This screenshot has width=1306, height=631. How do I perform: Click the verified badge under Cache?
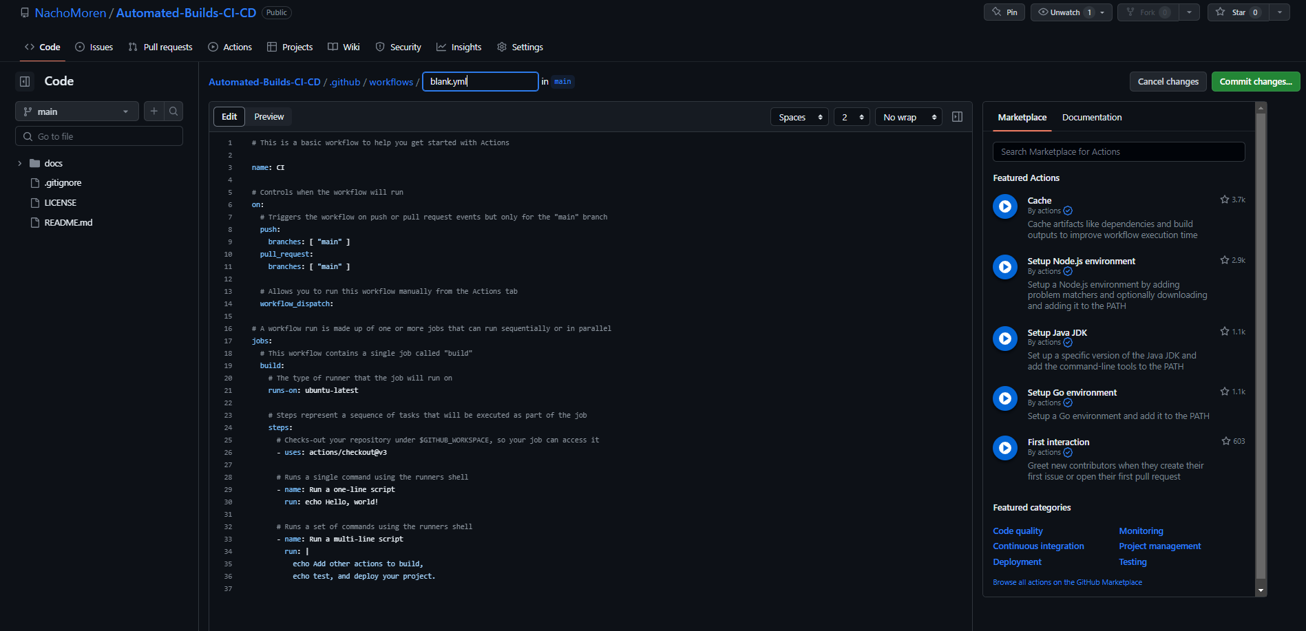(1068, 211)
